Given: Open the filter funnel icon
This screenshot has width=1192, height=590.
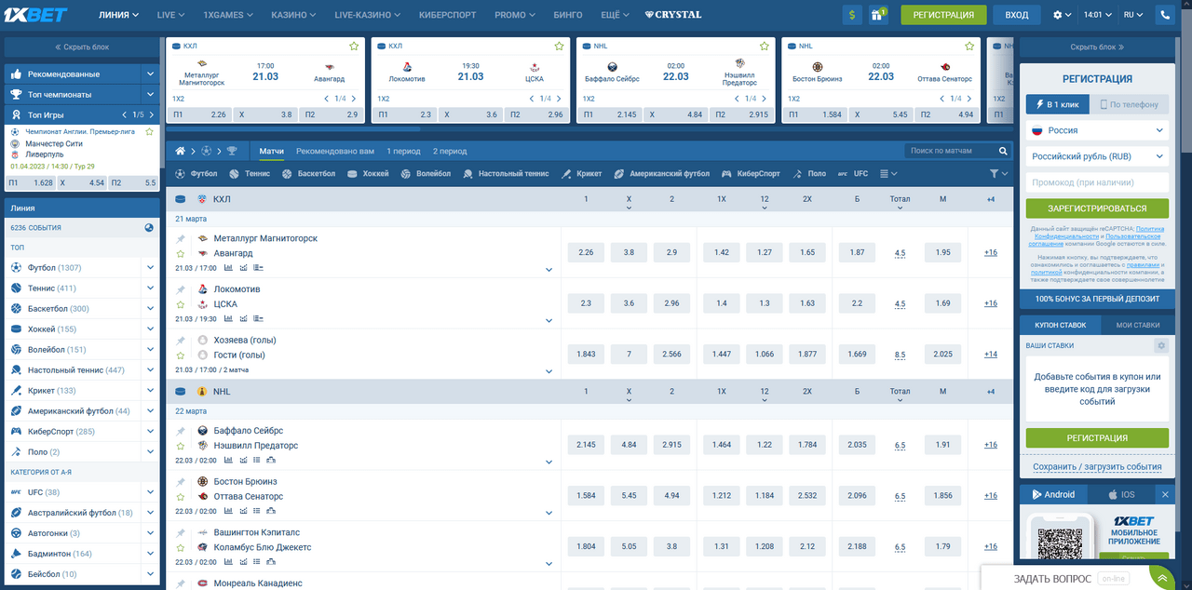Looking at the screenshot, I should (994, 174).
